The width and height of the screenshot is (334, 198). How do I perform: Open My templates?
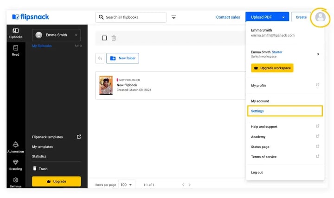coord(42,147)
